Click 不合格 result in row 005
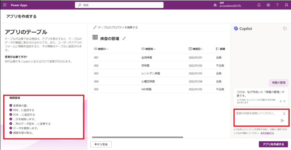Viewport: 291px width, 150px height. (220, 89)
